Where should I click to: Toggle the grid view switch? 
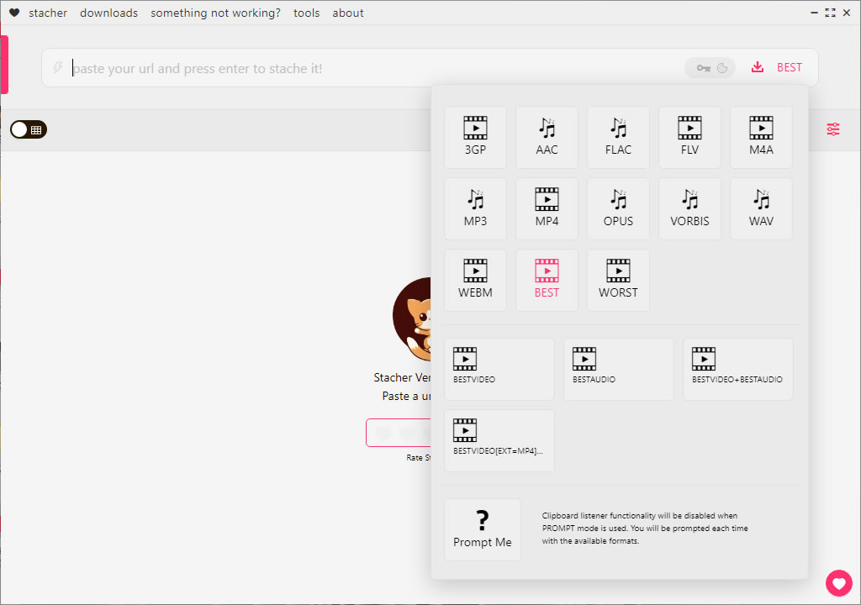pyautogui.click(x=29, y=129)
